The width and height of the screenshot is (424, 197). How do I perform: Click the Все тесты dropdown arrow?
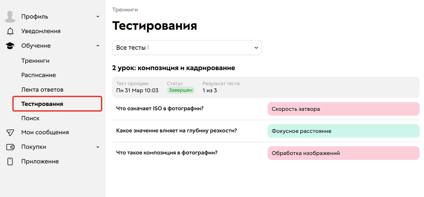[x=256, y=48]
